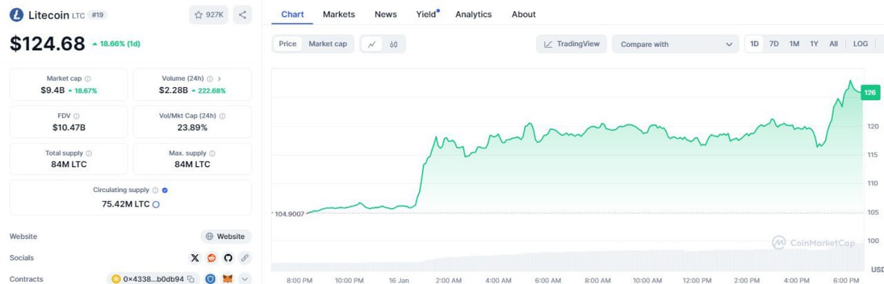884x284 pixels.
Task: Click Total supply info icon
Action: point(89,153)
